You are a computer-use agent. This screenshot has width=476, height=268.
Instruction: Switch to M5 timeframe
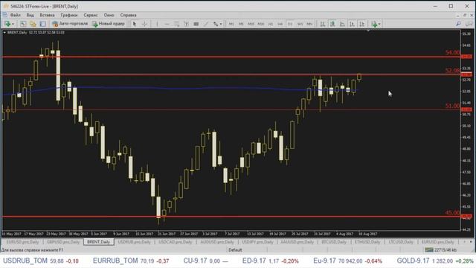[241, 24]
